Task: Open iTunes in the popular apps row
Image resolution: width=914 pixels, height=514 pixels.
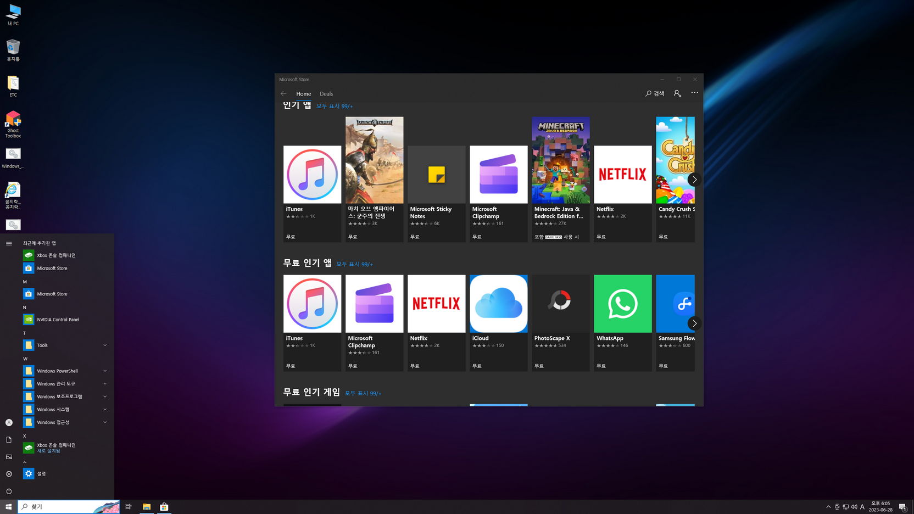Action: click(x=312, y=193)
